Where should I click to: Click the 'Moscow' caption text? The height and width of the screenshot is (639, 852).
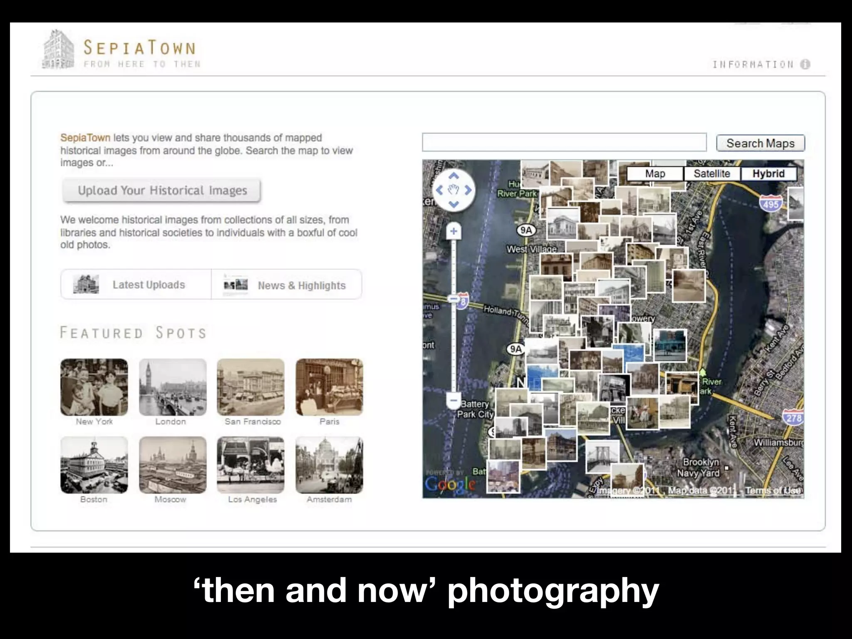(170, 499)
